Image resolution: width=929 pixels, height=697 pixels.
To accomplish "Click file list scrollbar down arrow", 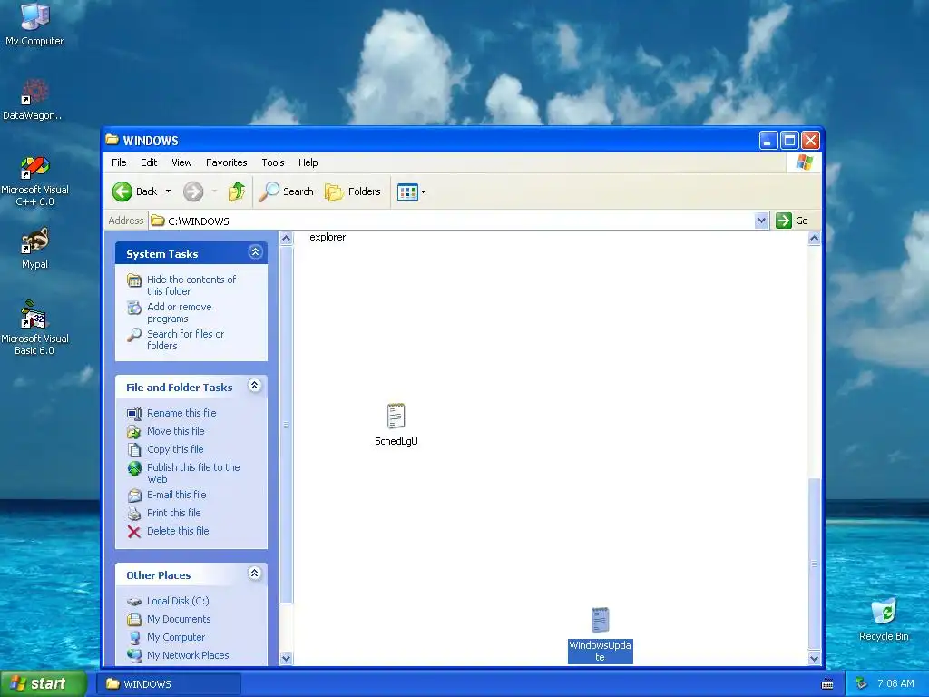I will point(814,658).
